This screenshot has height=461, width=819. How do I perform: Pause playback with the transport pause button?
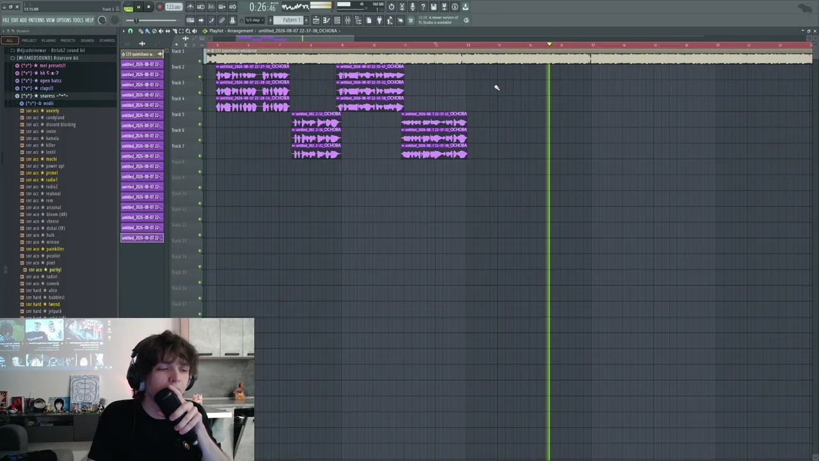tap(138, 7)
